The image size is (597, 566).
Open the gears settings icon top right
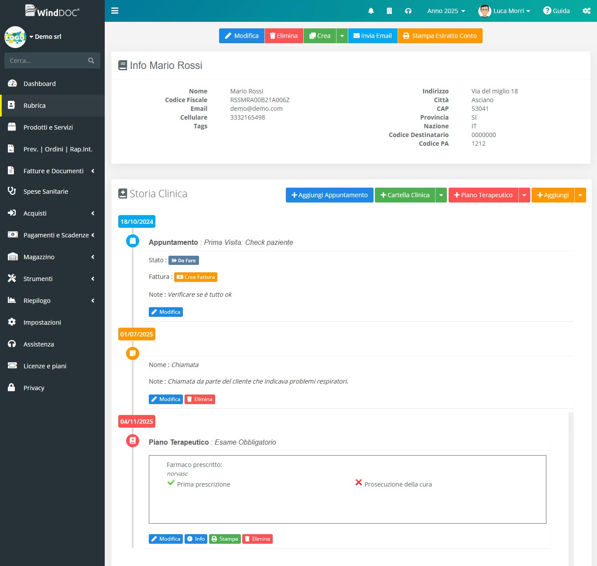coord(587,11)
